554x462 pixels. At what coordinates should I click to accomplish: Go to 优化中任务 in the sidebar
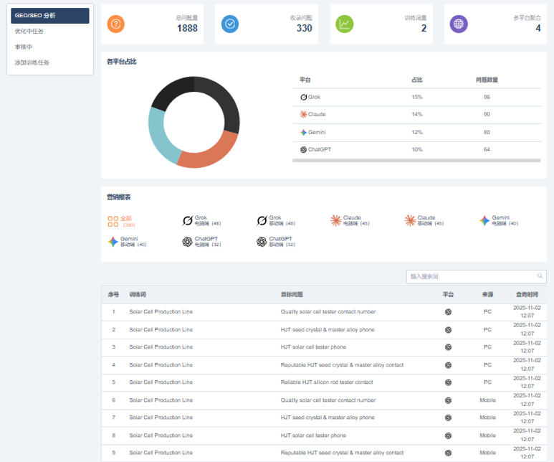click(29, 31)
